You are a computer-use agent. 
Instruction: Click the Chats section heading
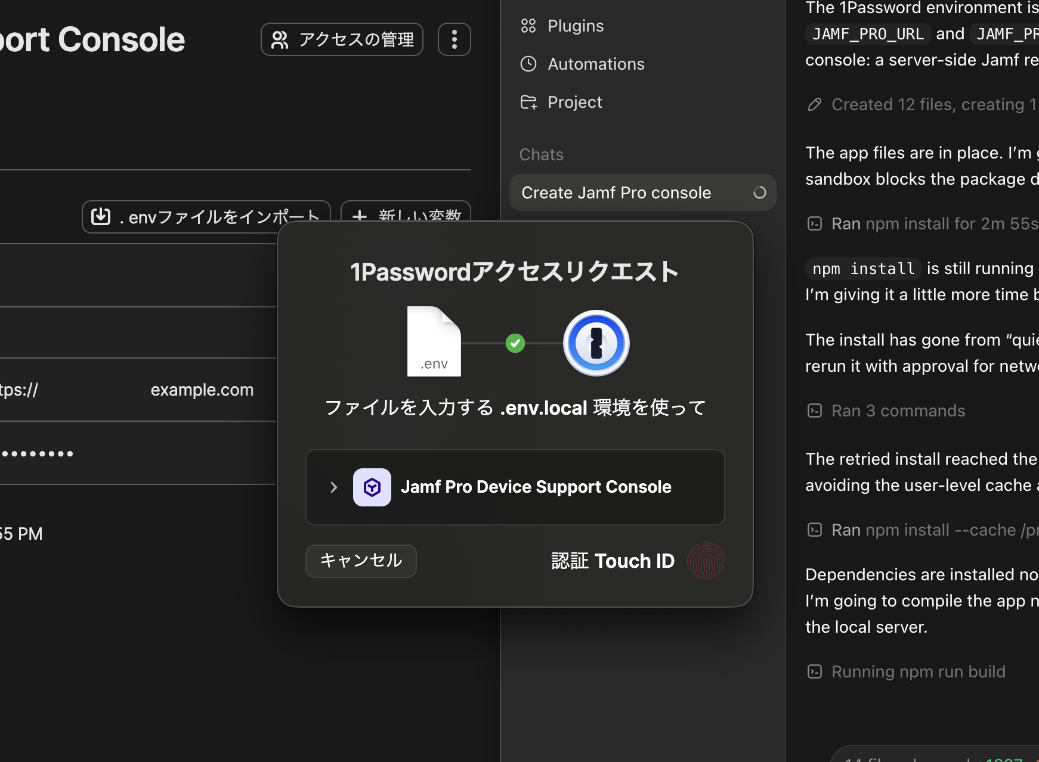tap(541, 154)
